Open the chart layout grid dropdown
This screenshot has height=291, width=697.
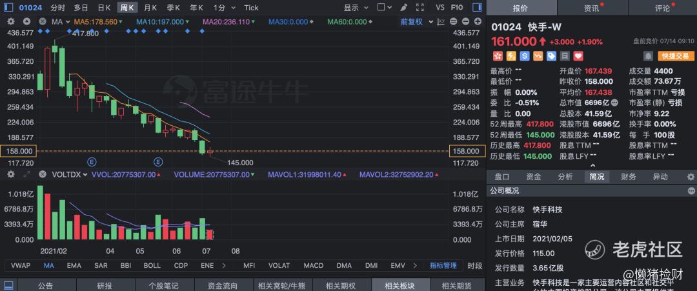point(384,8)
